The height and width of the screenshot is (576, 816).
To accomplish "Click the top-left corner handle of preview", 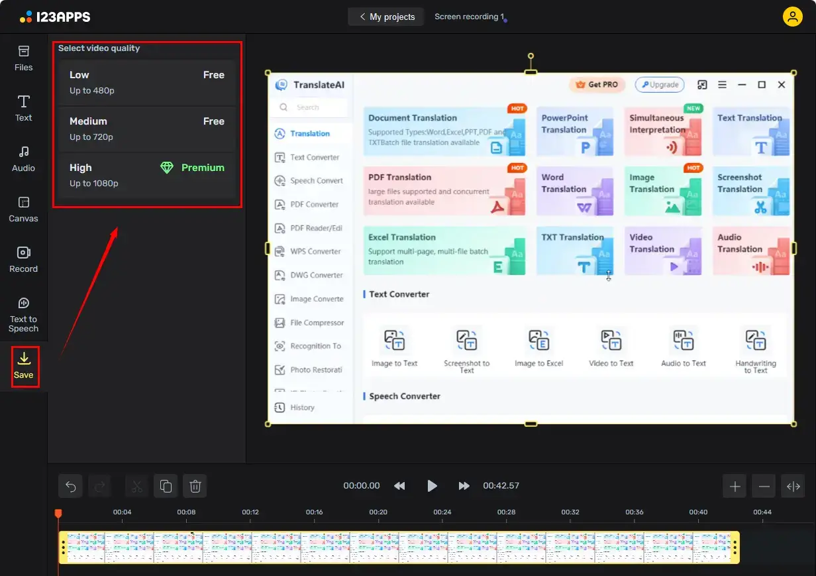I will point(268,73).
